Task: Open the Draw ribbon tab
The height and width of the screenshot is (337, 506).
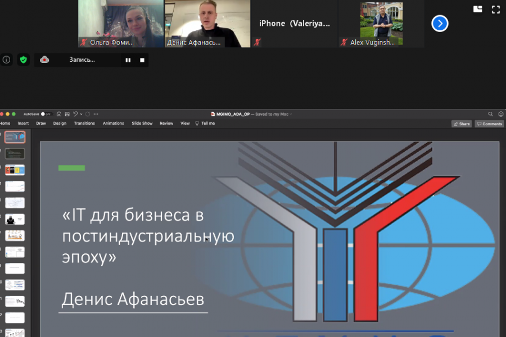Action: 41,123
